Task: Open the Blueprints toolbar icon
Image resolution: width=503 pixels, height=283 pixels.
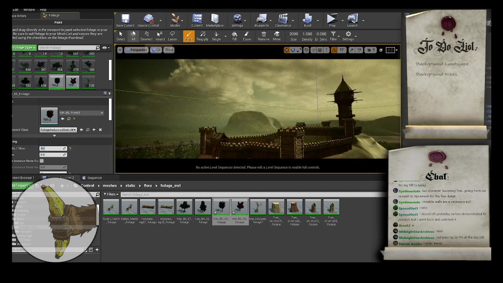Action: tap(261, 20)
